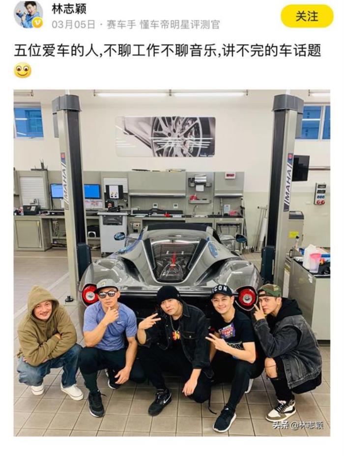The width and height of the screenshot is (344, 456).
Task: Click the left MAHA lift column label
Action: 64,181
